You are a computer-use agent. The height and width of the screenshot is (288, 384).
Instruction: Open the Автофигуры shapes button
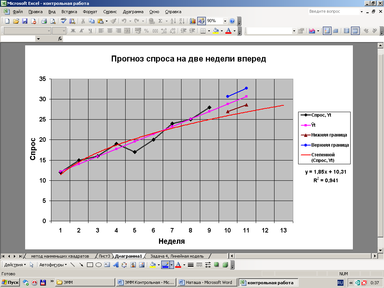coord(53,265)
